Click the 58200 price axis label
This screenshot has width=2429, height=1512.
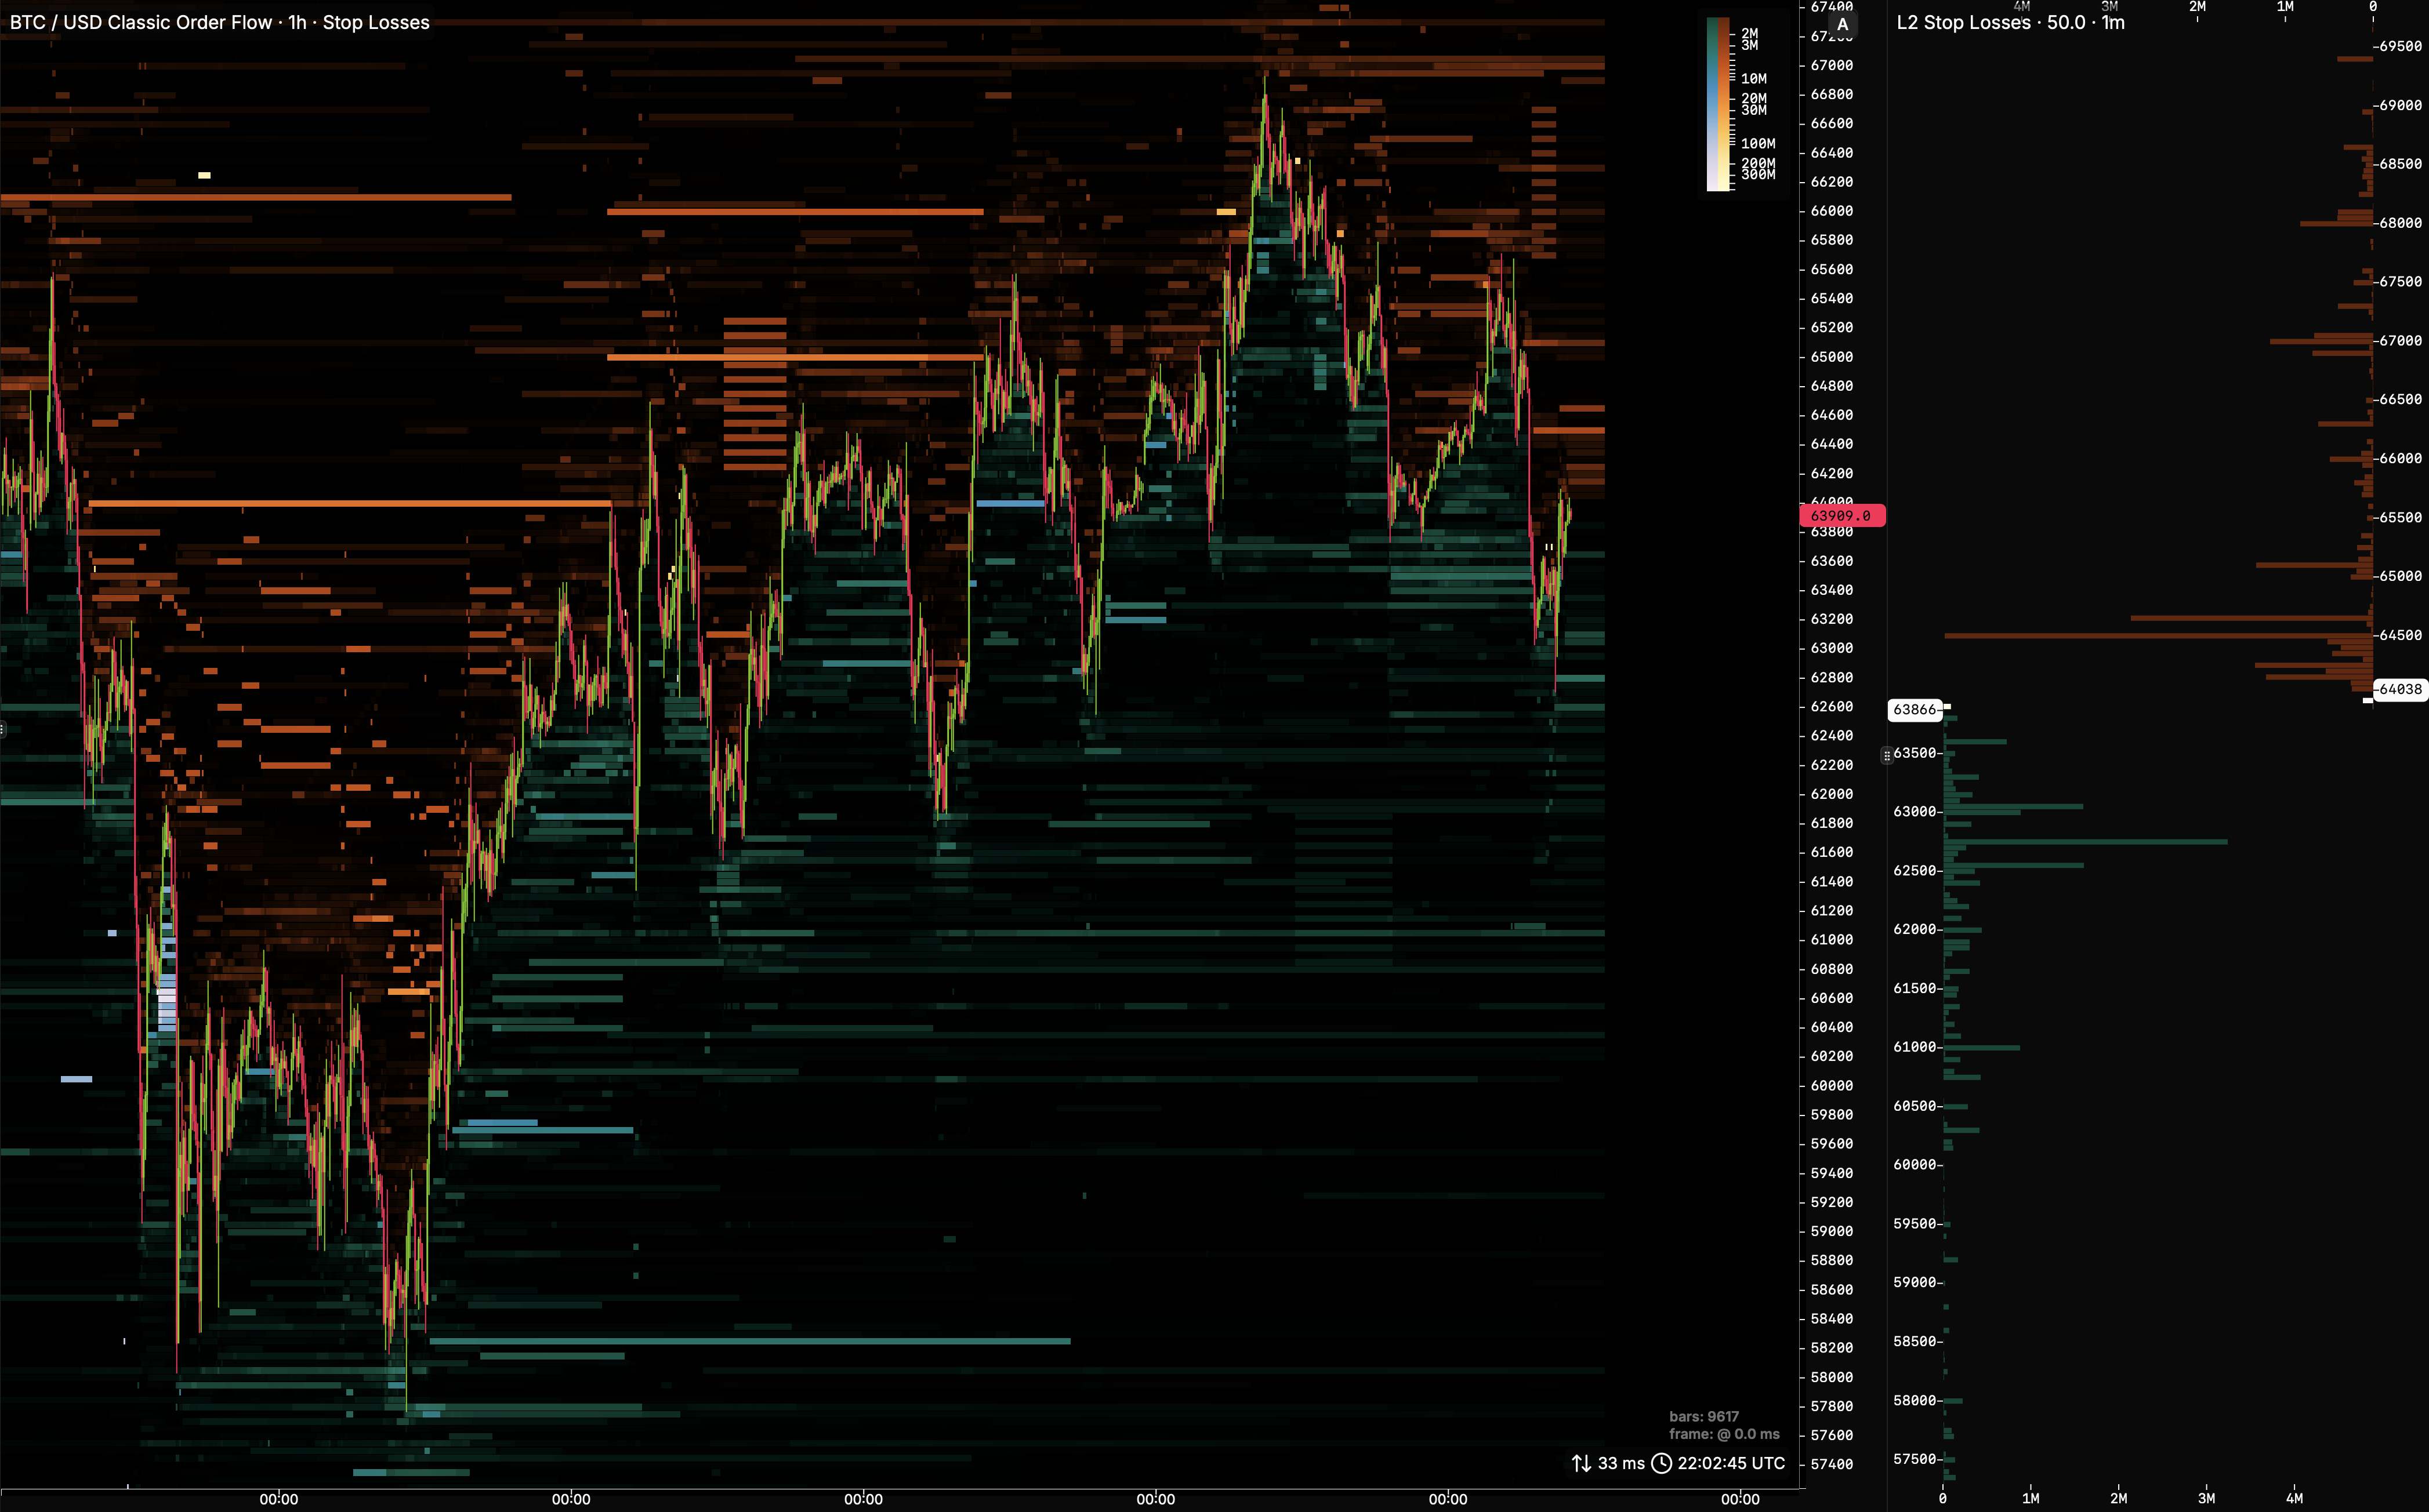click(1832, 1348)
